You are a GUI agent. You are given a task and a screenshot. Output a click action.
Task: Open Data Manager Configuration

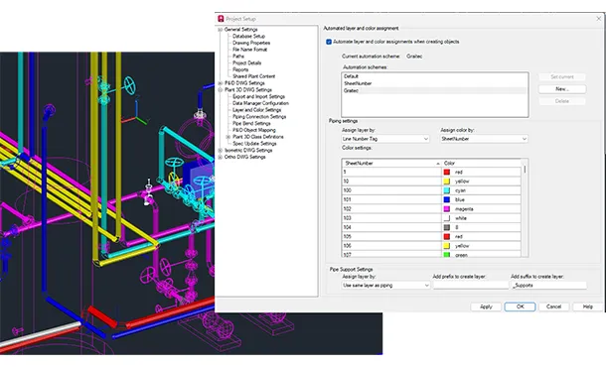260,103
